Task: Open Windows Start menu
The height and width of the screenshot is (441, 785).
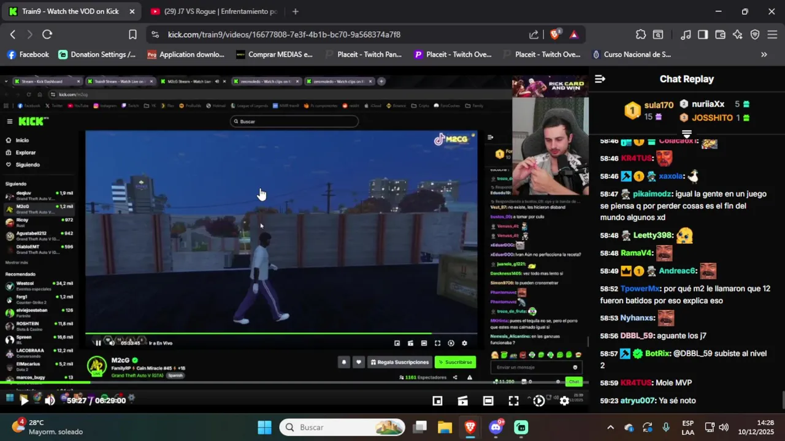Action: [264, 428]
